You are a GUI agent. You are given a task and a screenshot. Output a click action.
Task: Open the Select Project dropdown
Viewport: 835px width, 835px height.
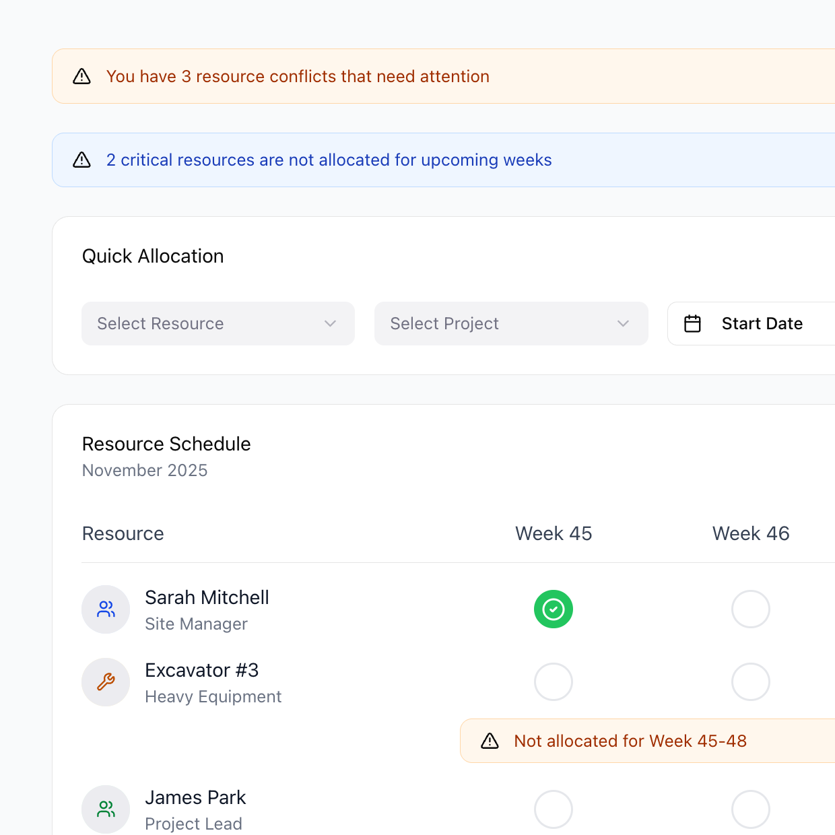tap(511, 324)
